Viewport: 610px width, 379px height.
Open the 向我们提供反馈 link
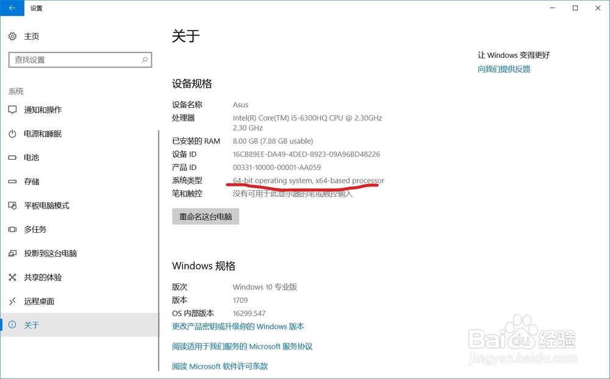tap(504, 69)
